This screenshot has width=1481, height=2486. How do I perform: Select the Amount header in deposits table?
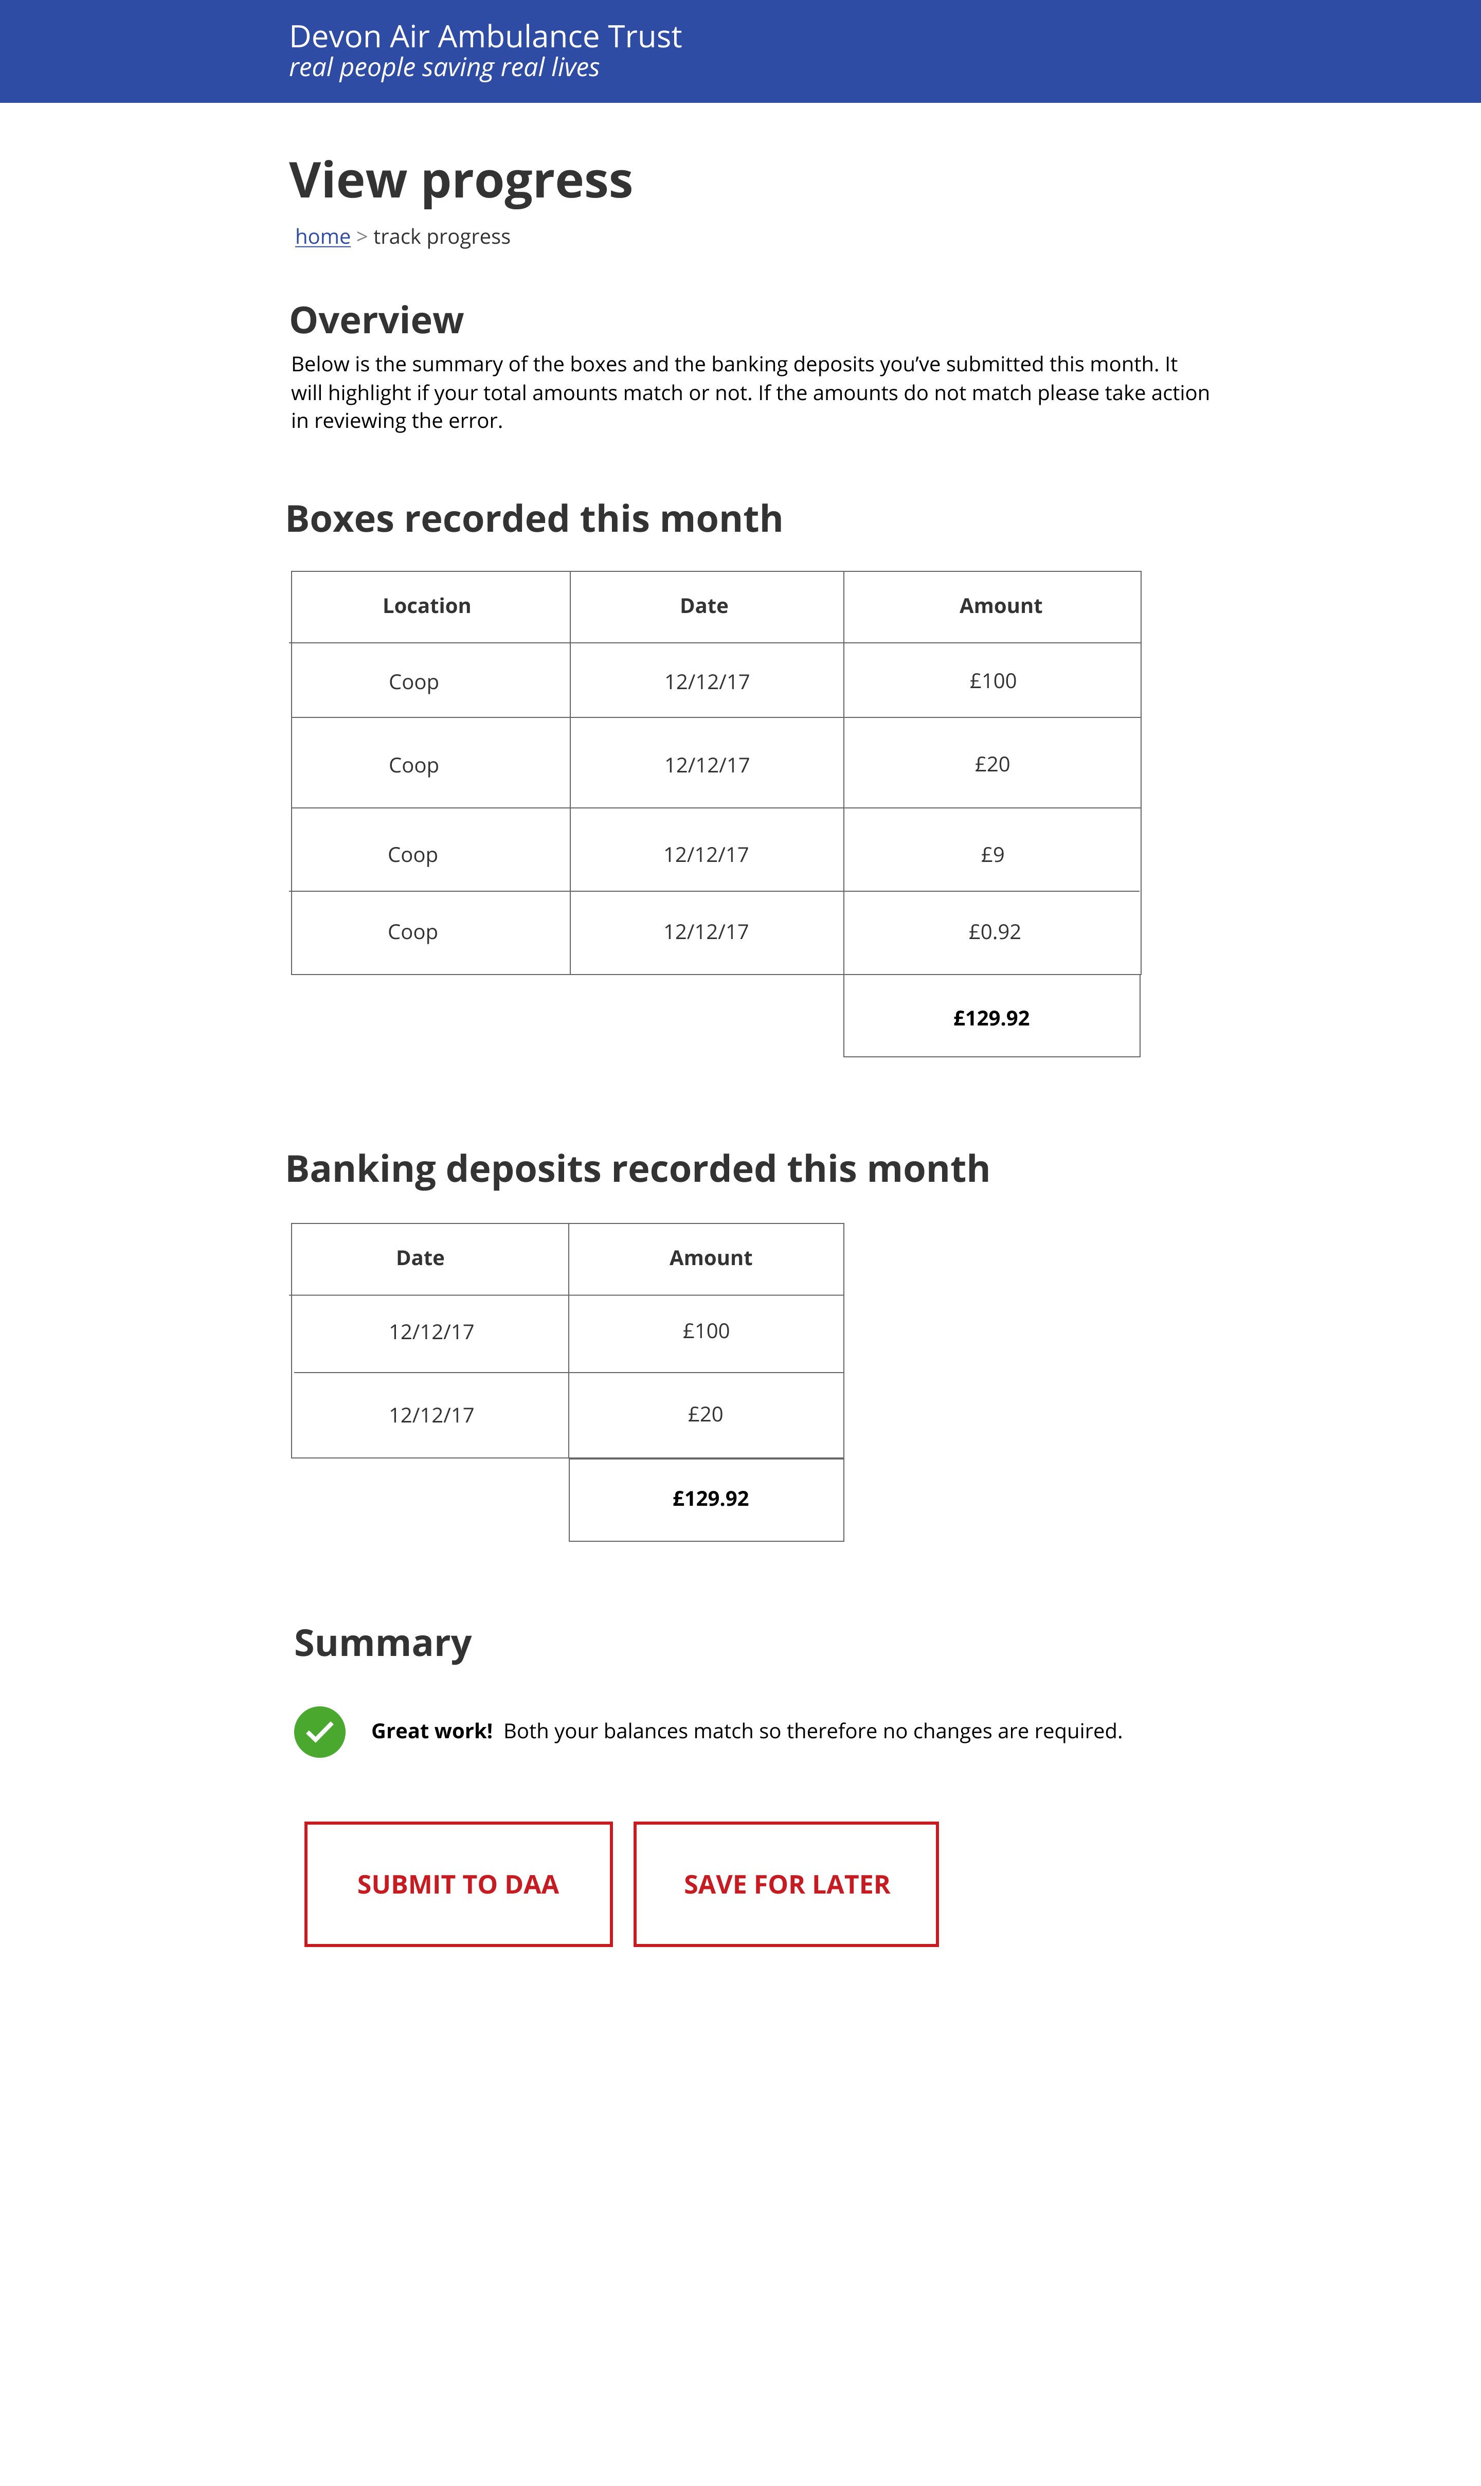(709, 1257)
